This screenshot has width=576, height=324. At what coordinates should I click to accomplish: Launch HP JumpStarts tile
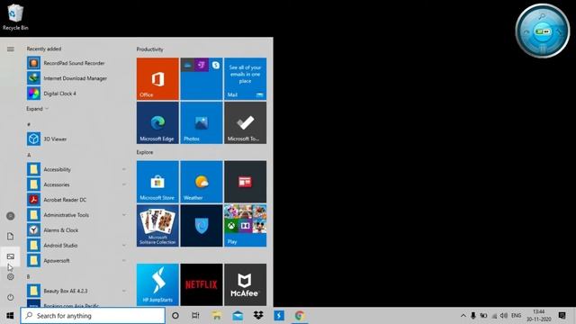[157, 284]
